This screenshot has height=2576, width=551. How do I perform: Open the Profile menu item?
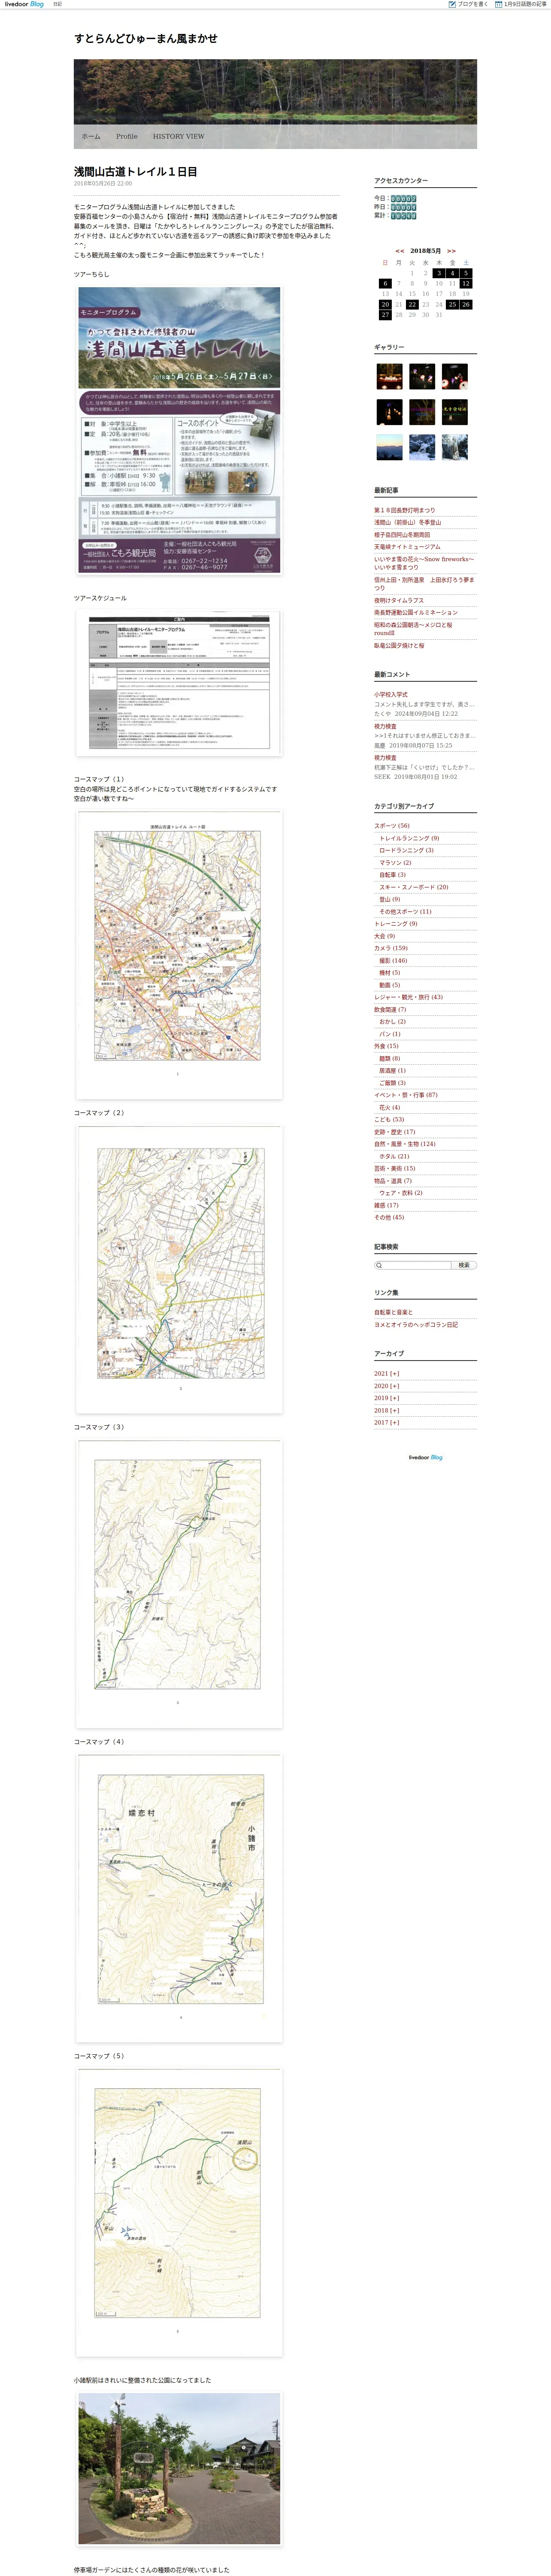126,136
